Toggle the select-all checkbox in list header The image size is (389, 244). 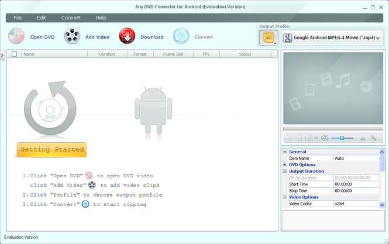[15, 54]
